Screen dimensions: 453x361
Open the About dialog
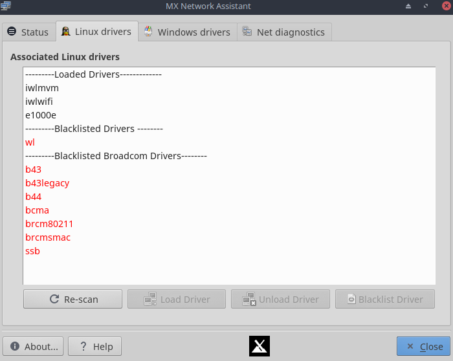click(33, 346)
